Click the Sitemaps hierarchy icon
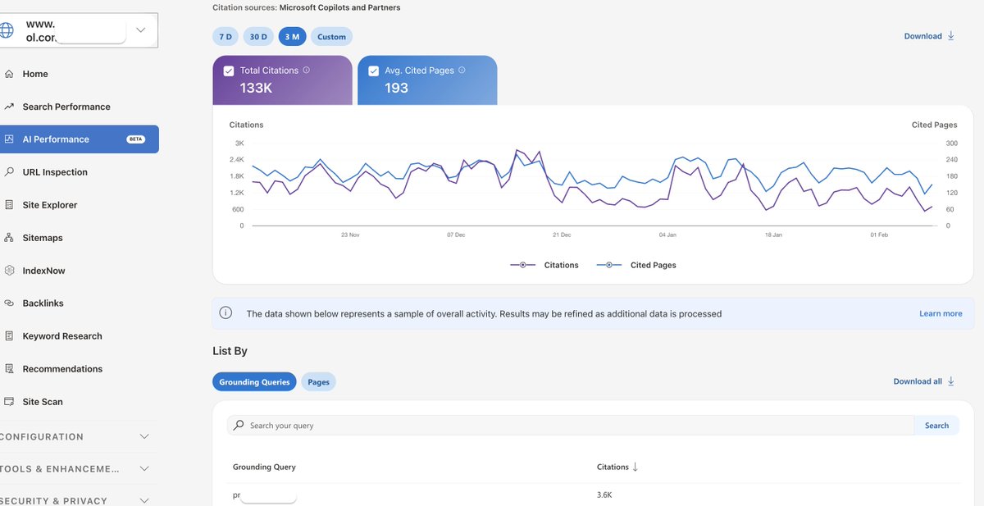This screenshot has width=984, height=506. click(x=9, y=238)
